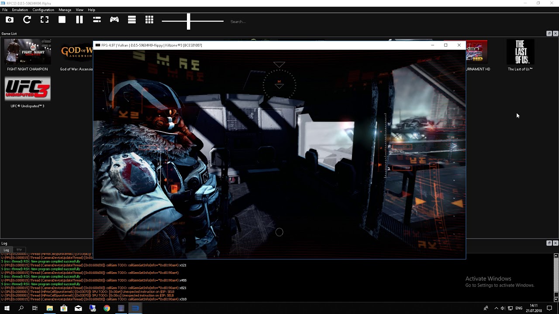559x314 pixels.
Task: Switch game list to grid view icon
Action: [x=149, y=20]
